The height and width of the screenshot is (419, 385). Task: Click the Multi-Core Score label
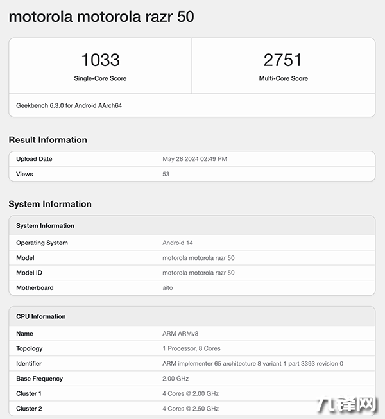282,78
